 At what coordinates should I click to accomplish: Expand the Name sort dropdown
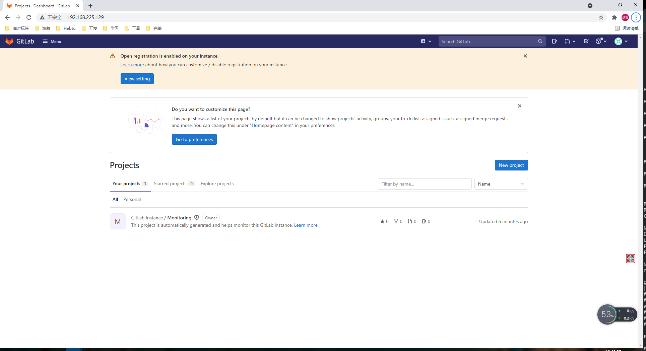[x=501, y=184]
